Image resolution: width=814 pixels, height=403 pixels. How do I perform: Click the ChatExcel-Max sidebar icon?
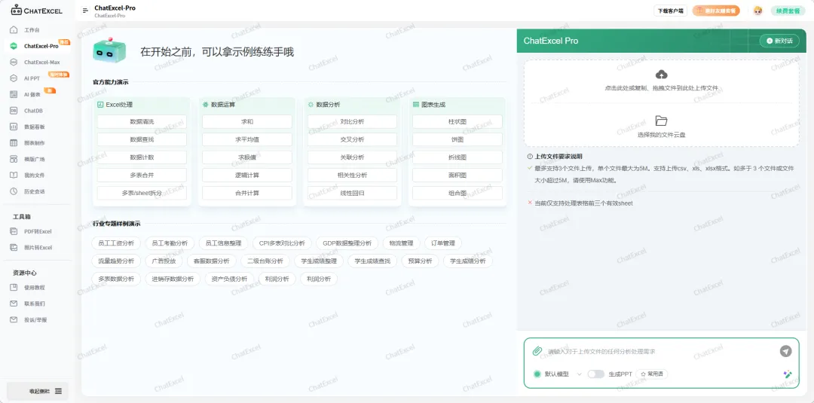pos(14,63)
